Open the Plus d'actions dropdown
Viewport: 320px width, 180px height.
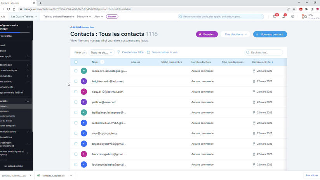(235, 34)
